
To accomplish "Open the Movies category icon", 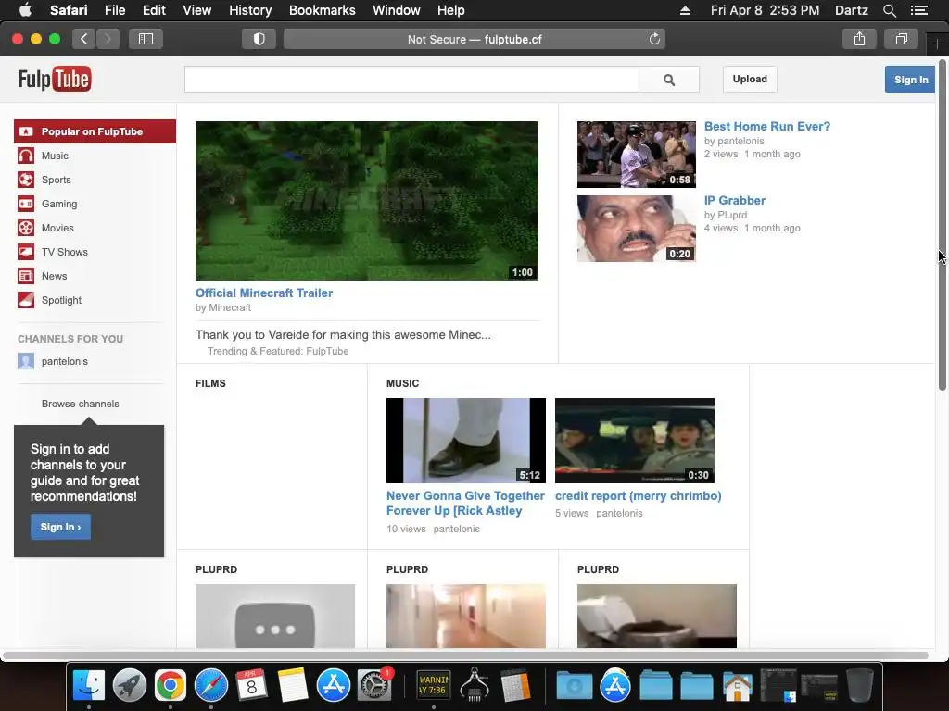I will click(x=26, y=228).
